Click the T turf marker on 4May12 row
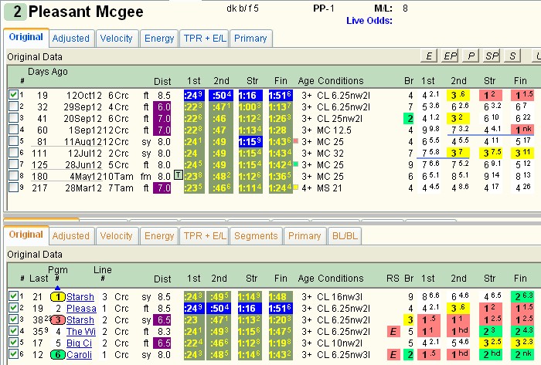Image resolution: width=541 pixels, height=365 pixels. 178,175
